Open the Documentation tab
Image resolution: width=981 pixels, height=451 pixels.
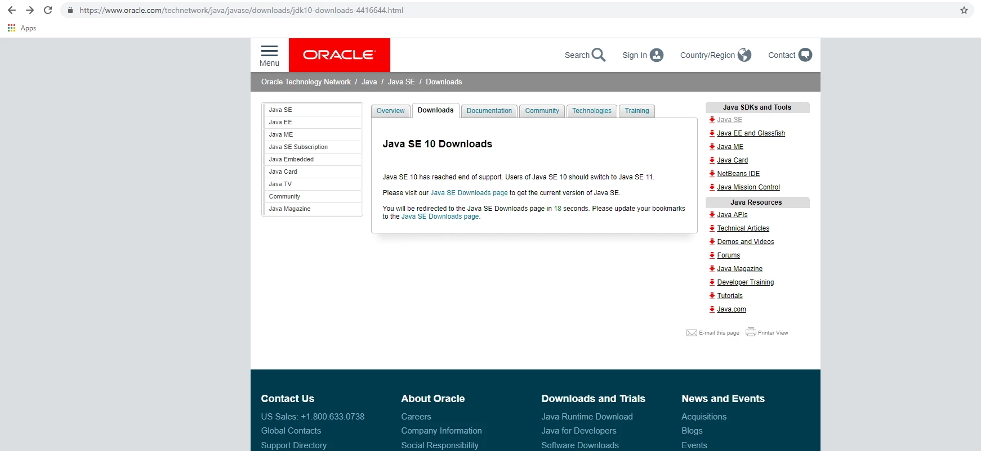pos(489,111)
